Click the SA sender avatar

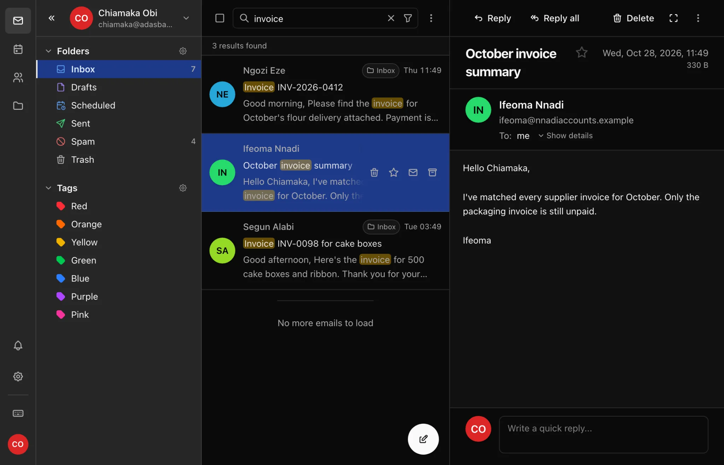pos(222,251)
